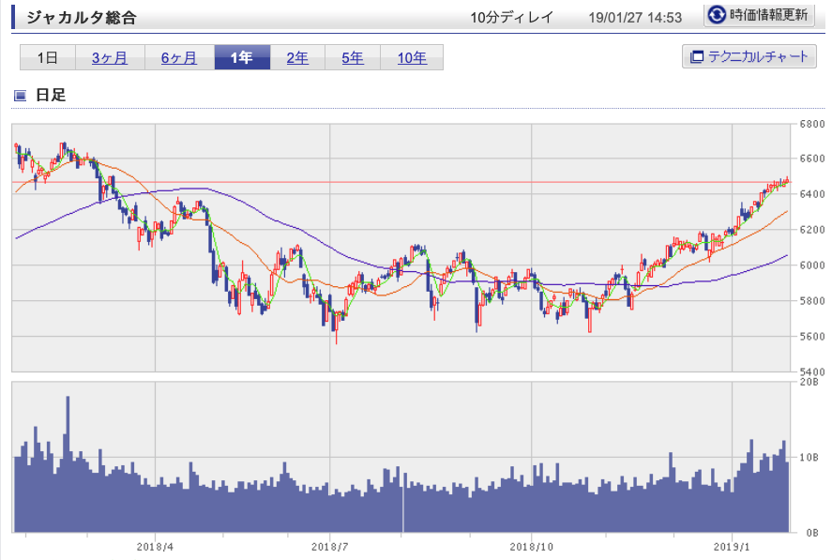Switch to the 5年 period
The height and width of the screenshot is (560, 832).
[353, 58]
